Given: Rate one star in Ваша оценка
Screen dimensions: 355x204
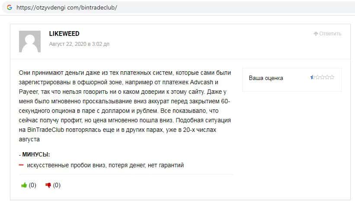Looking at the screenshot, I should (x=312, y=78).
